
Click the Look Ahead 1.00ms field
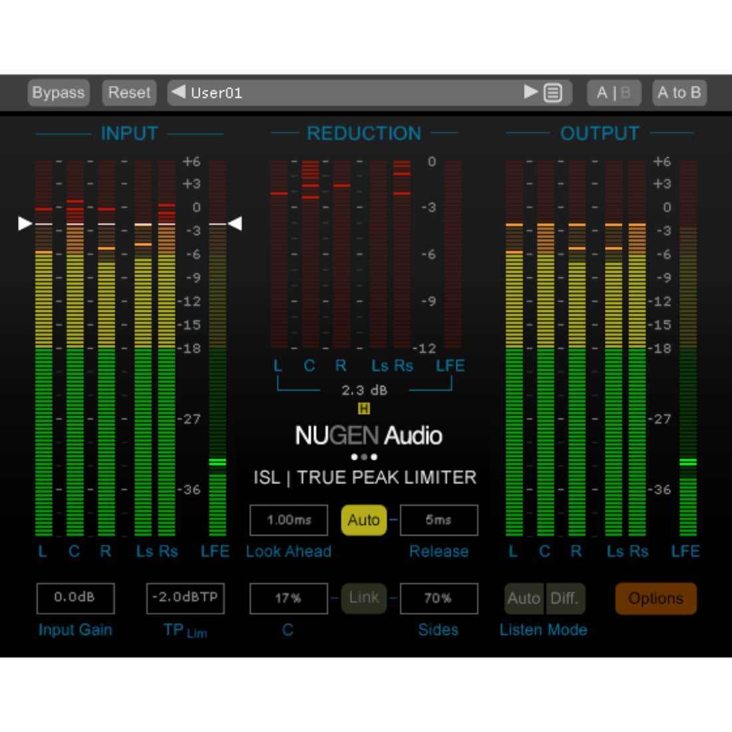point(289,520)
